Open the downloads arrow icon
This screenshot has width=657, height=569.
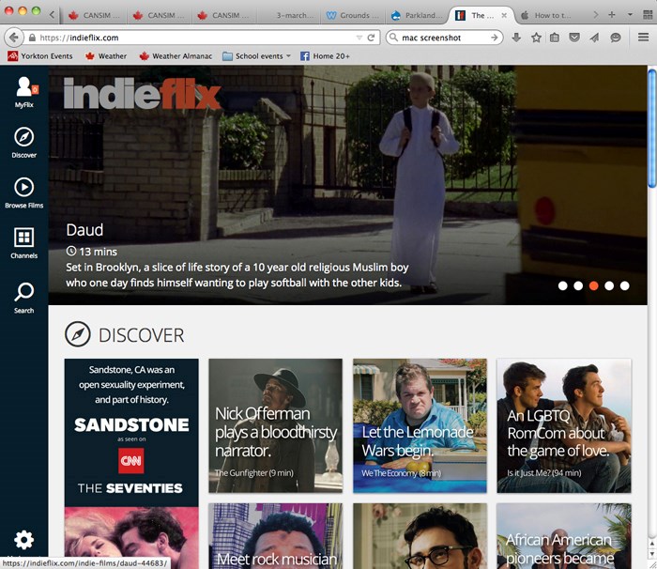click(516, 38)
